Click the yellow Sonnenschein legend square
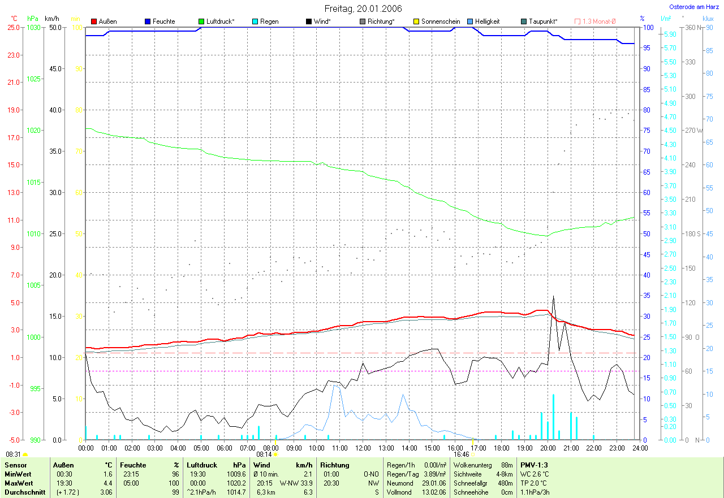Image resolution: width=724 pixels, height=498 pixels. pos(416,21)
